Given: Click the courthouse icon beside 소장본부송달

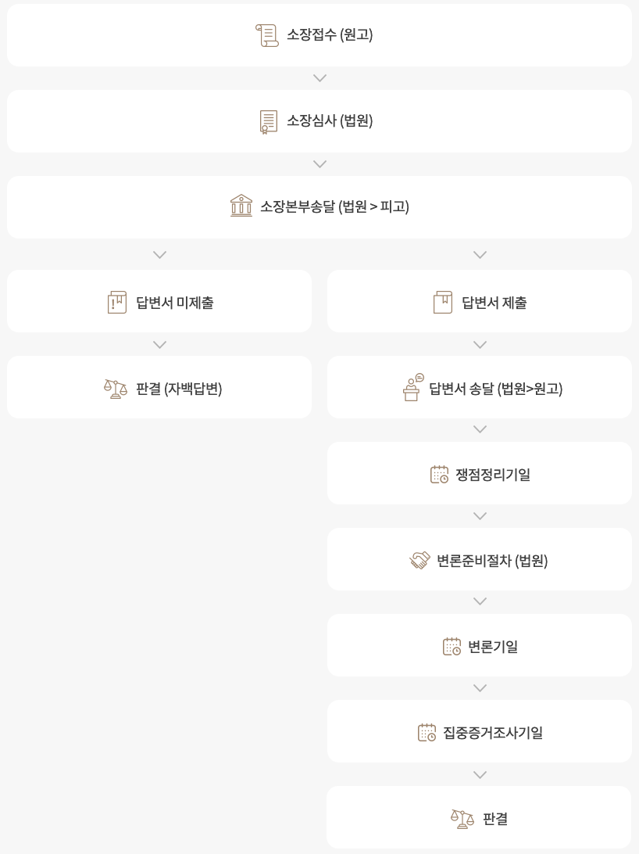Looking at the screenshot, I should [241, 206].
